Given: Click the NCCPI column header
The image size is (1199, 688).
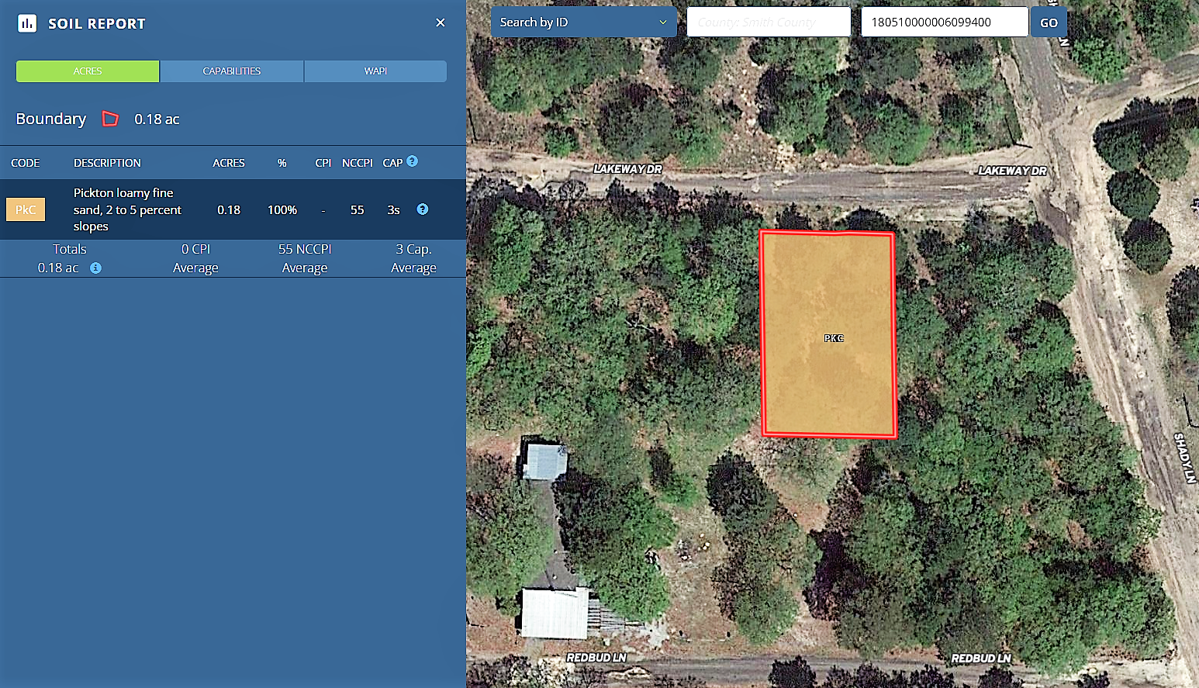Looking at the screenshot, I should click(x=357, y=163).
